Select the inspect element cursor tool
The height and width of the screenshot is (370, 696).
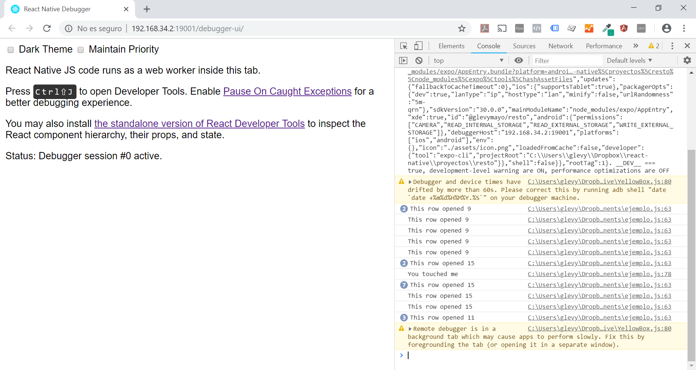403,46
